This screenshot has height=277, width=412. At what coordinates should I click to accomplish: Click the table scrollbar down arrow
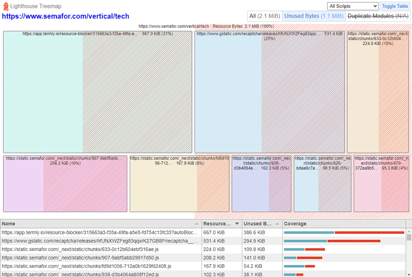click(x=409, y=275)
